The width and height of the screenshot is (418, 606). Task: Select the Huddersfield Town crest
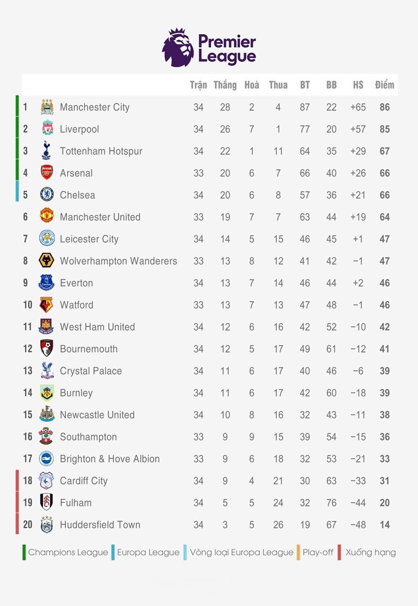click(x=47, y=525)
